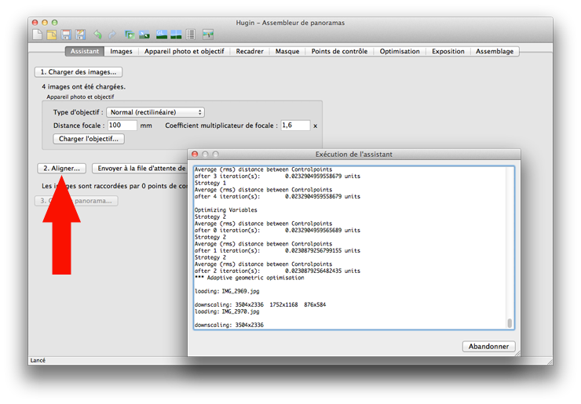
Task: Click the focal multiplier coefficient field
Action: (x=294, y=126)
